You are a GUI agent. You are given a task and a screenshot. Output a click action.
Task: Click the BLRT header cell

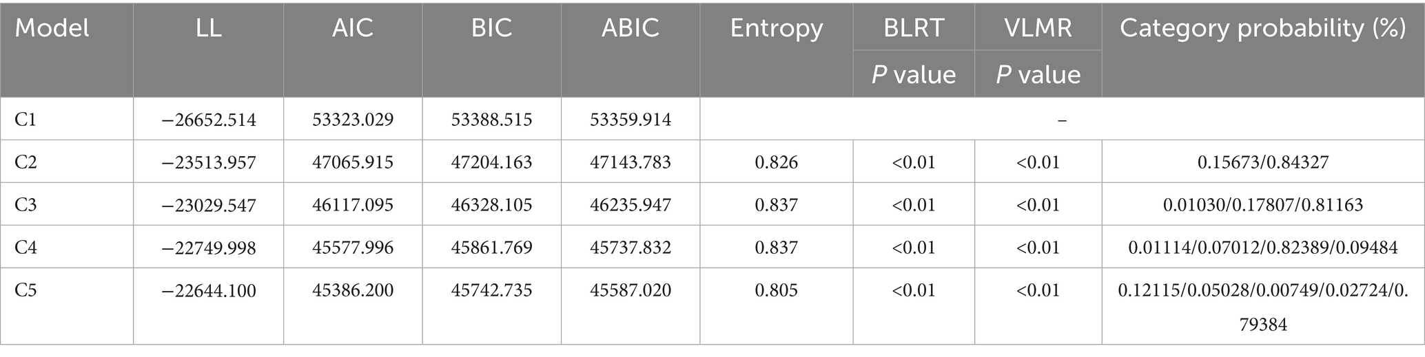914,28
